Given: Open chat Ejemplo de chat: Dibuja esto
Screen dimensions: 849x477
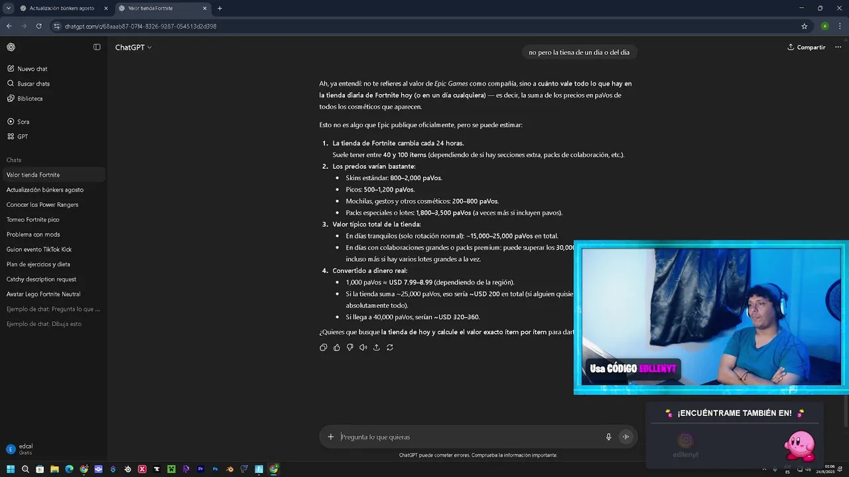Looking at the screenshot, I should pyautogui.click(x=53, y=324).
